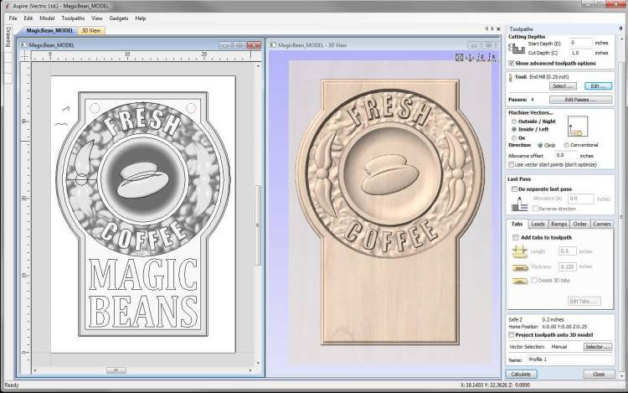Viewport: 628px width, 393px height.
Task: Click the last pass allowance diagram icon
Action: pos(519,204)
